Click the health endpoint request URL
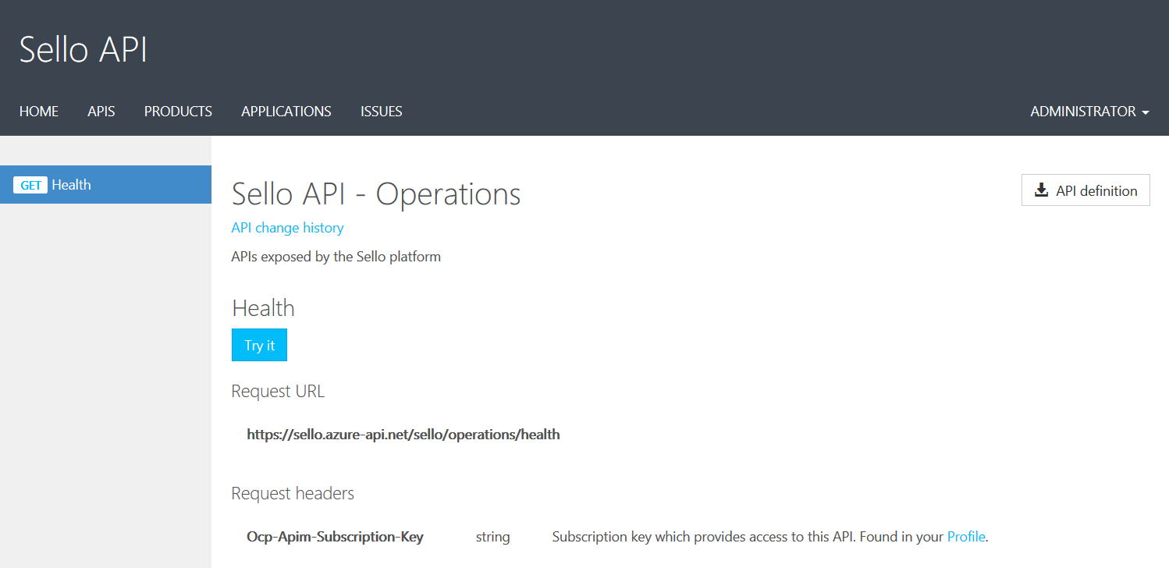Image resolution: width=1169 pixels, height=568 pixels. tap(403, 434)
